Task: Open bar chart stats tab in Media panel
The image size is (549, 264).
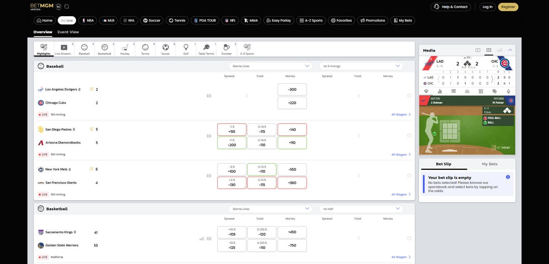Action: [440, 91]
